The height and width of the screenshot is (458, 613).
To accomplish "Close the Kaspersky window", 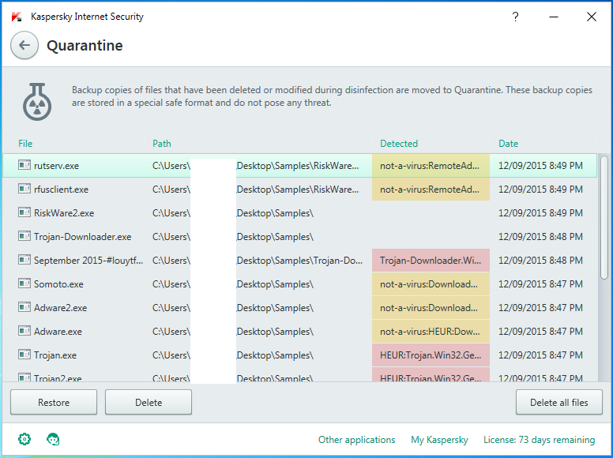I will tap(592, 17).
